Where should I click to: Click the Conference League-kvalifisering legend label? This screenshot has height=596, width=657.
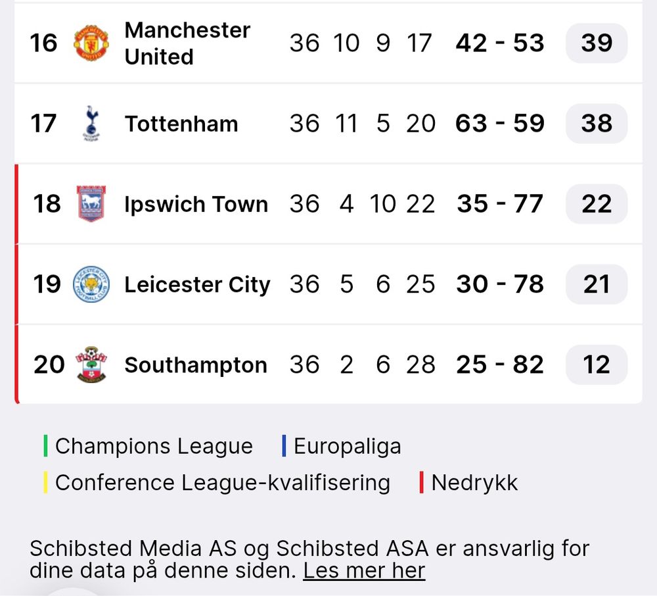tap(222, 483)
